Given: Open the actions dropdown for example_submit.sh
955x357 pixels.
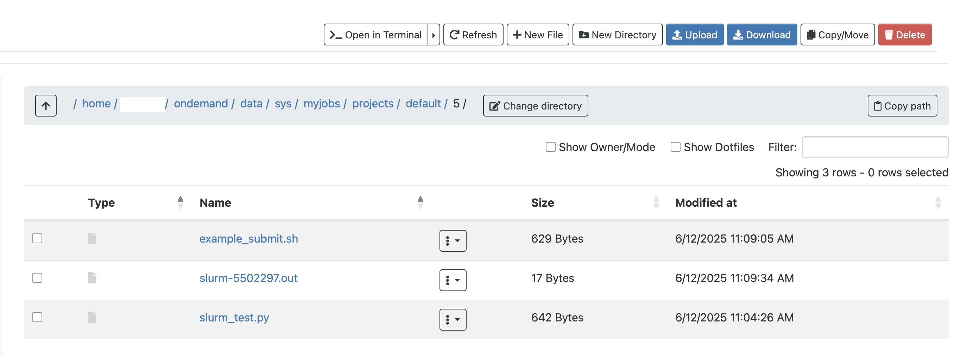Looking at the screenshot, I should [x=453, y=241].
